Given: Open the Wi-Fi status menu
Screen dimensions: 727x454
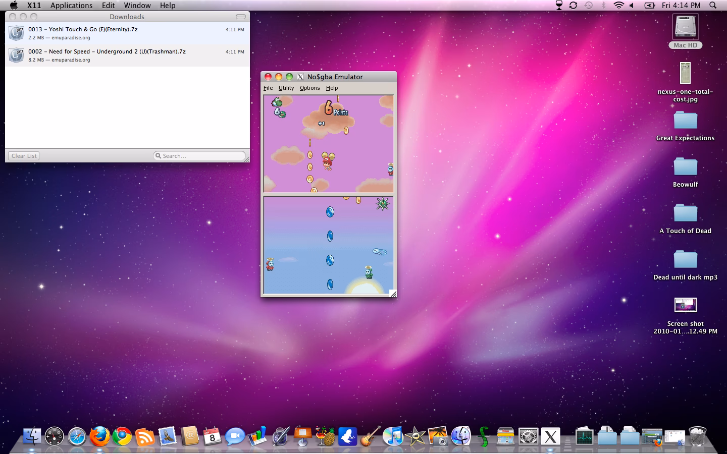Looking at the screenshot, I should [618, 5].
